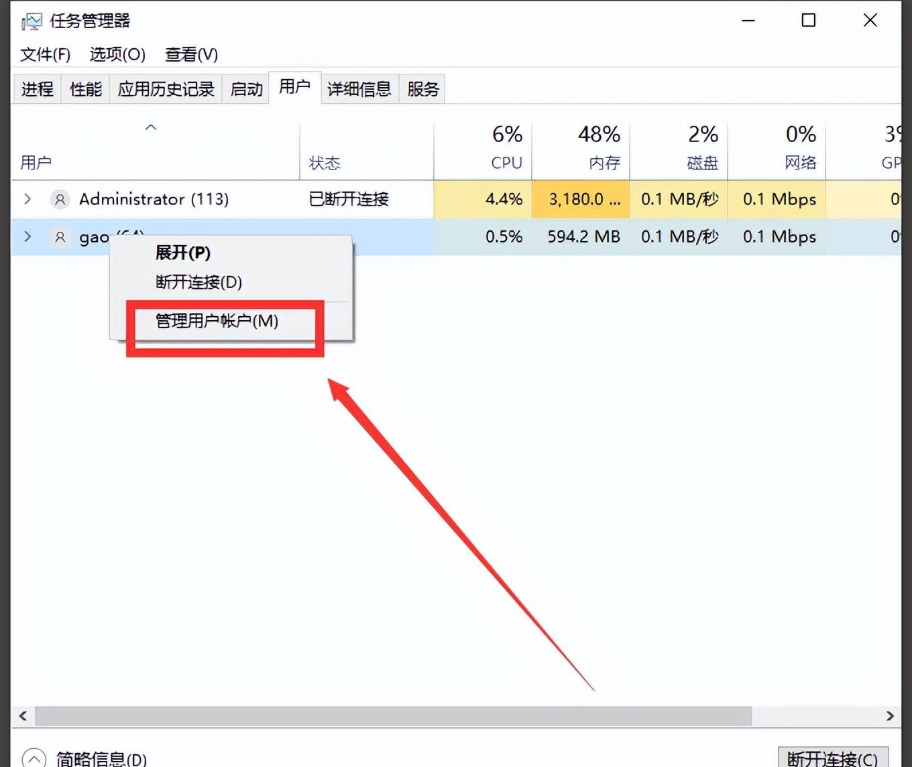This screenshot has height=767, width=912.
Task: Click the 3,180.0 memory cell
Action: [x=581, y=199]
